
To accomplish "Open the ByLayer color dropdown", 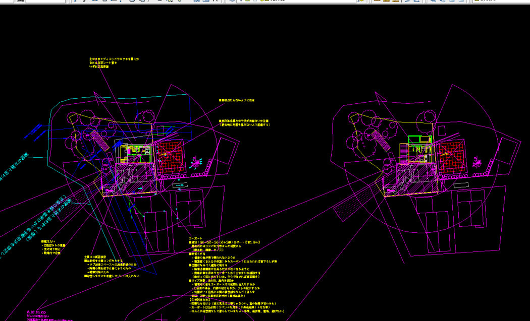I will pos(500,1).
